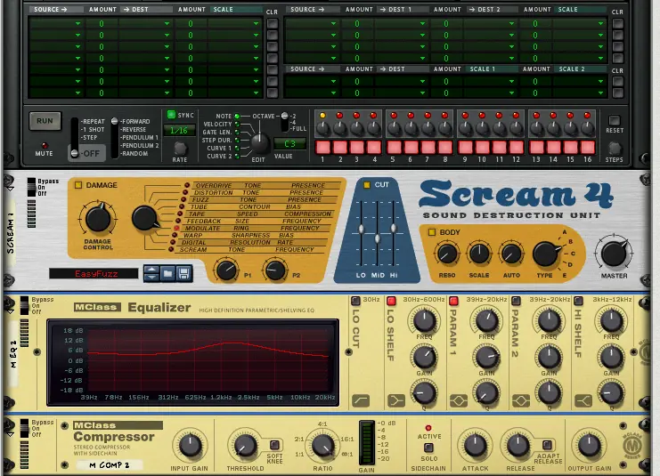The width and height of the screenshot is (660, 476).
Task: Toggle sequencer step 16 button
Action: coord(587,147)
